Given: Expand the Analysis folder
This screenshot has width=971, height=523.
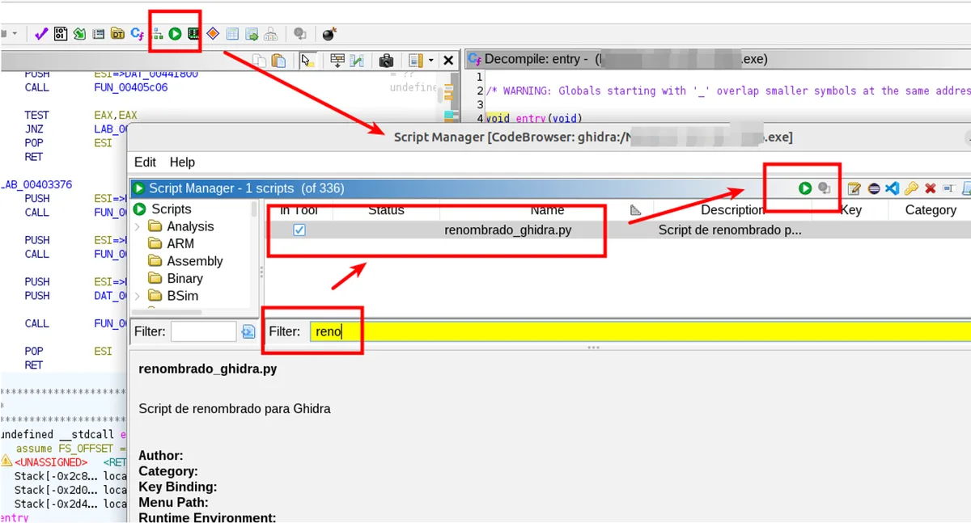Looking at the screenshot, I should tap(137, 226).
